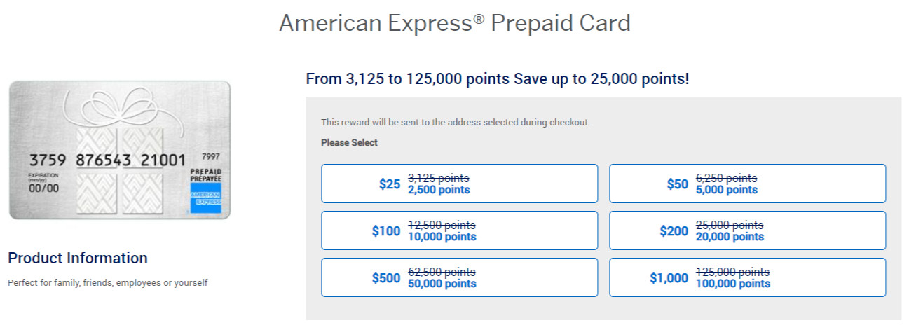This screenshot has height=330, width=923.
Task: Pick the $100 card for 10,000 points
Action: [459, 231]
